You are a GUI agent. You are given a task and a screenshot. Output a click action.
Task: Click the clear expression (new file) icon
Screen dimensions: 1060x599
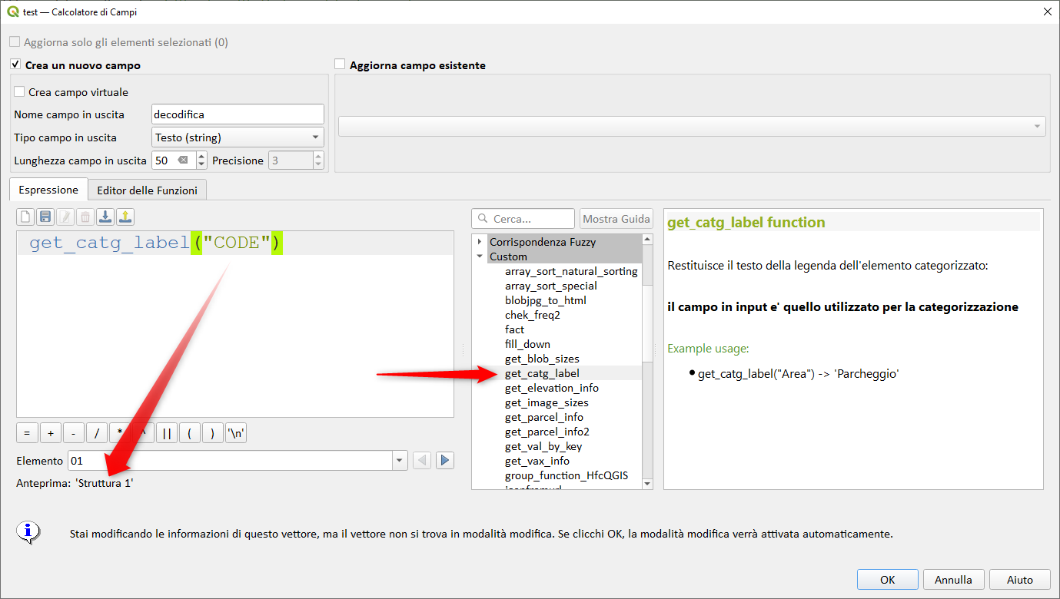pyautogui.click(x=26, y=217)
